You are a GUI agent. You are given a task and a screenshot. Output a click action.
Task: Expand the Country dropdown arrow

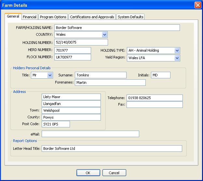(104, 35)
